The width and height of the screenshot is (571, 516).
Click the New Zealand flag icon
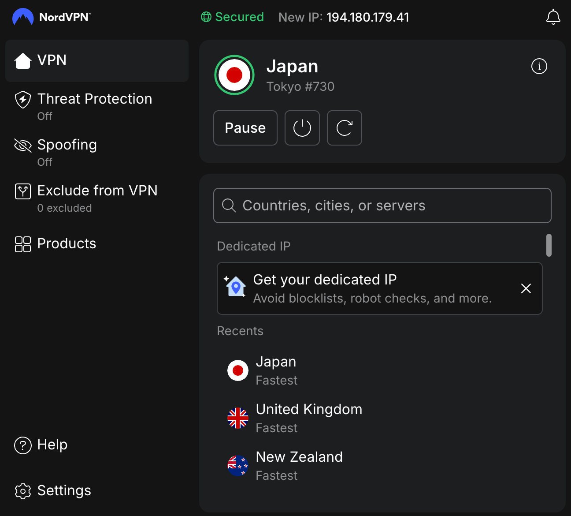click(x=238, y=466)
